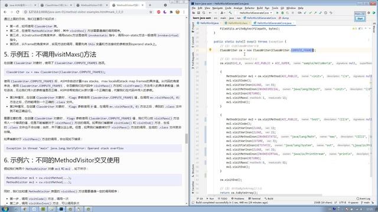378x212 pixels.
Task: Open a new browser tab
Action: [150, 5]
